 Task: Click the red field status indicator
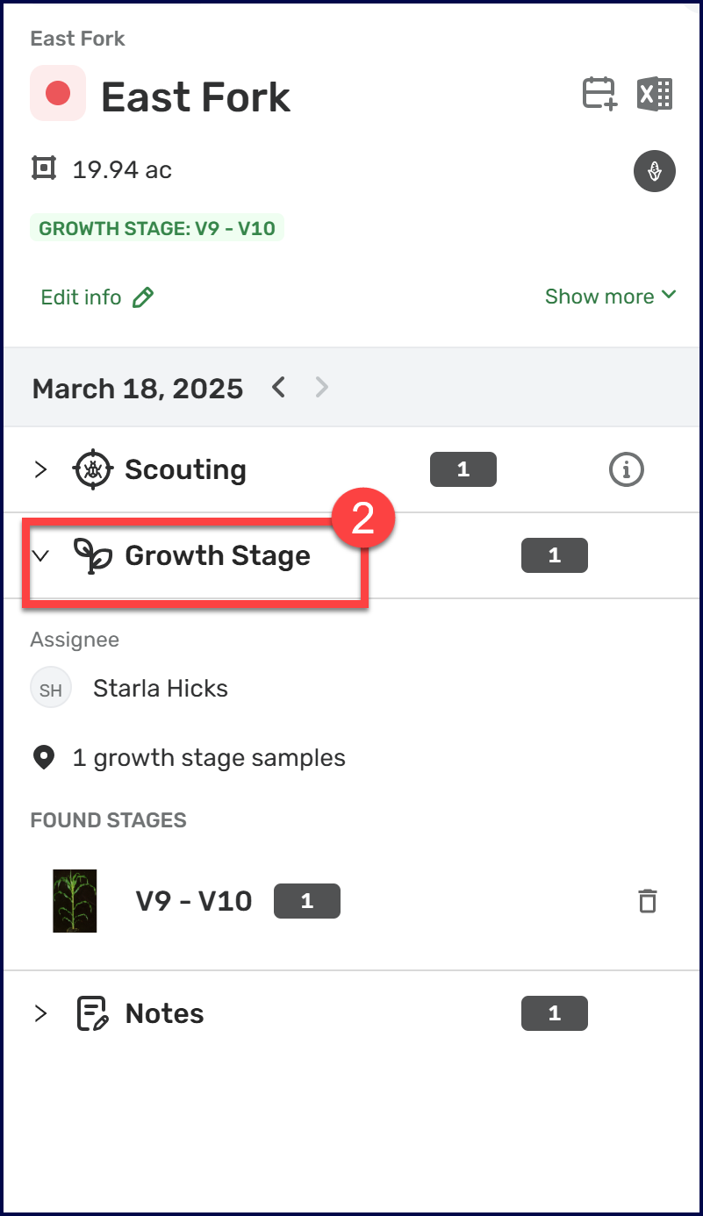pyautogui.click(x=58, y=93)
